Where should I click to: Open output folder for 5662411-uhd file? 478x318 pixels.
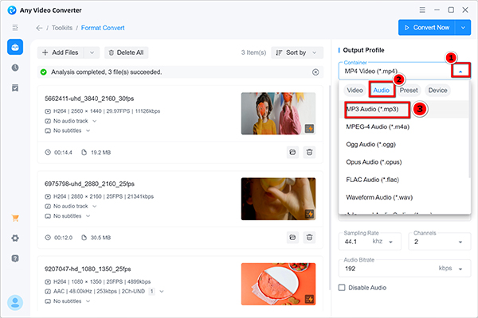click(x=292, y=152)
